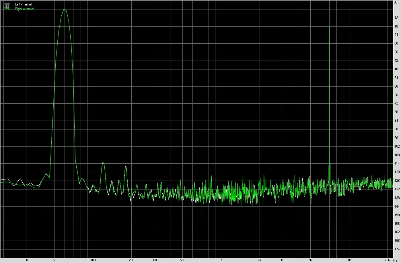Click the -168 dB scale label

click(x=397, y=241)
